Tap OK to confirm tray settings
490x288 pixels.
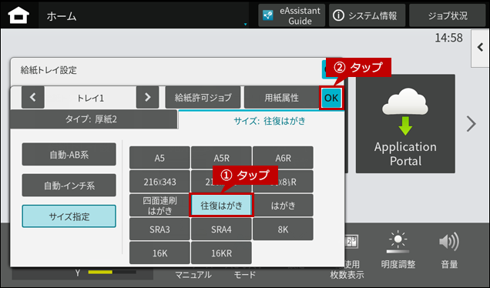click(331, 98)
